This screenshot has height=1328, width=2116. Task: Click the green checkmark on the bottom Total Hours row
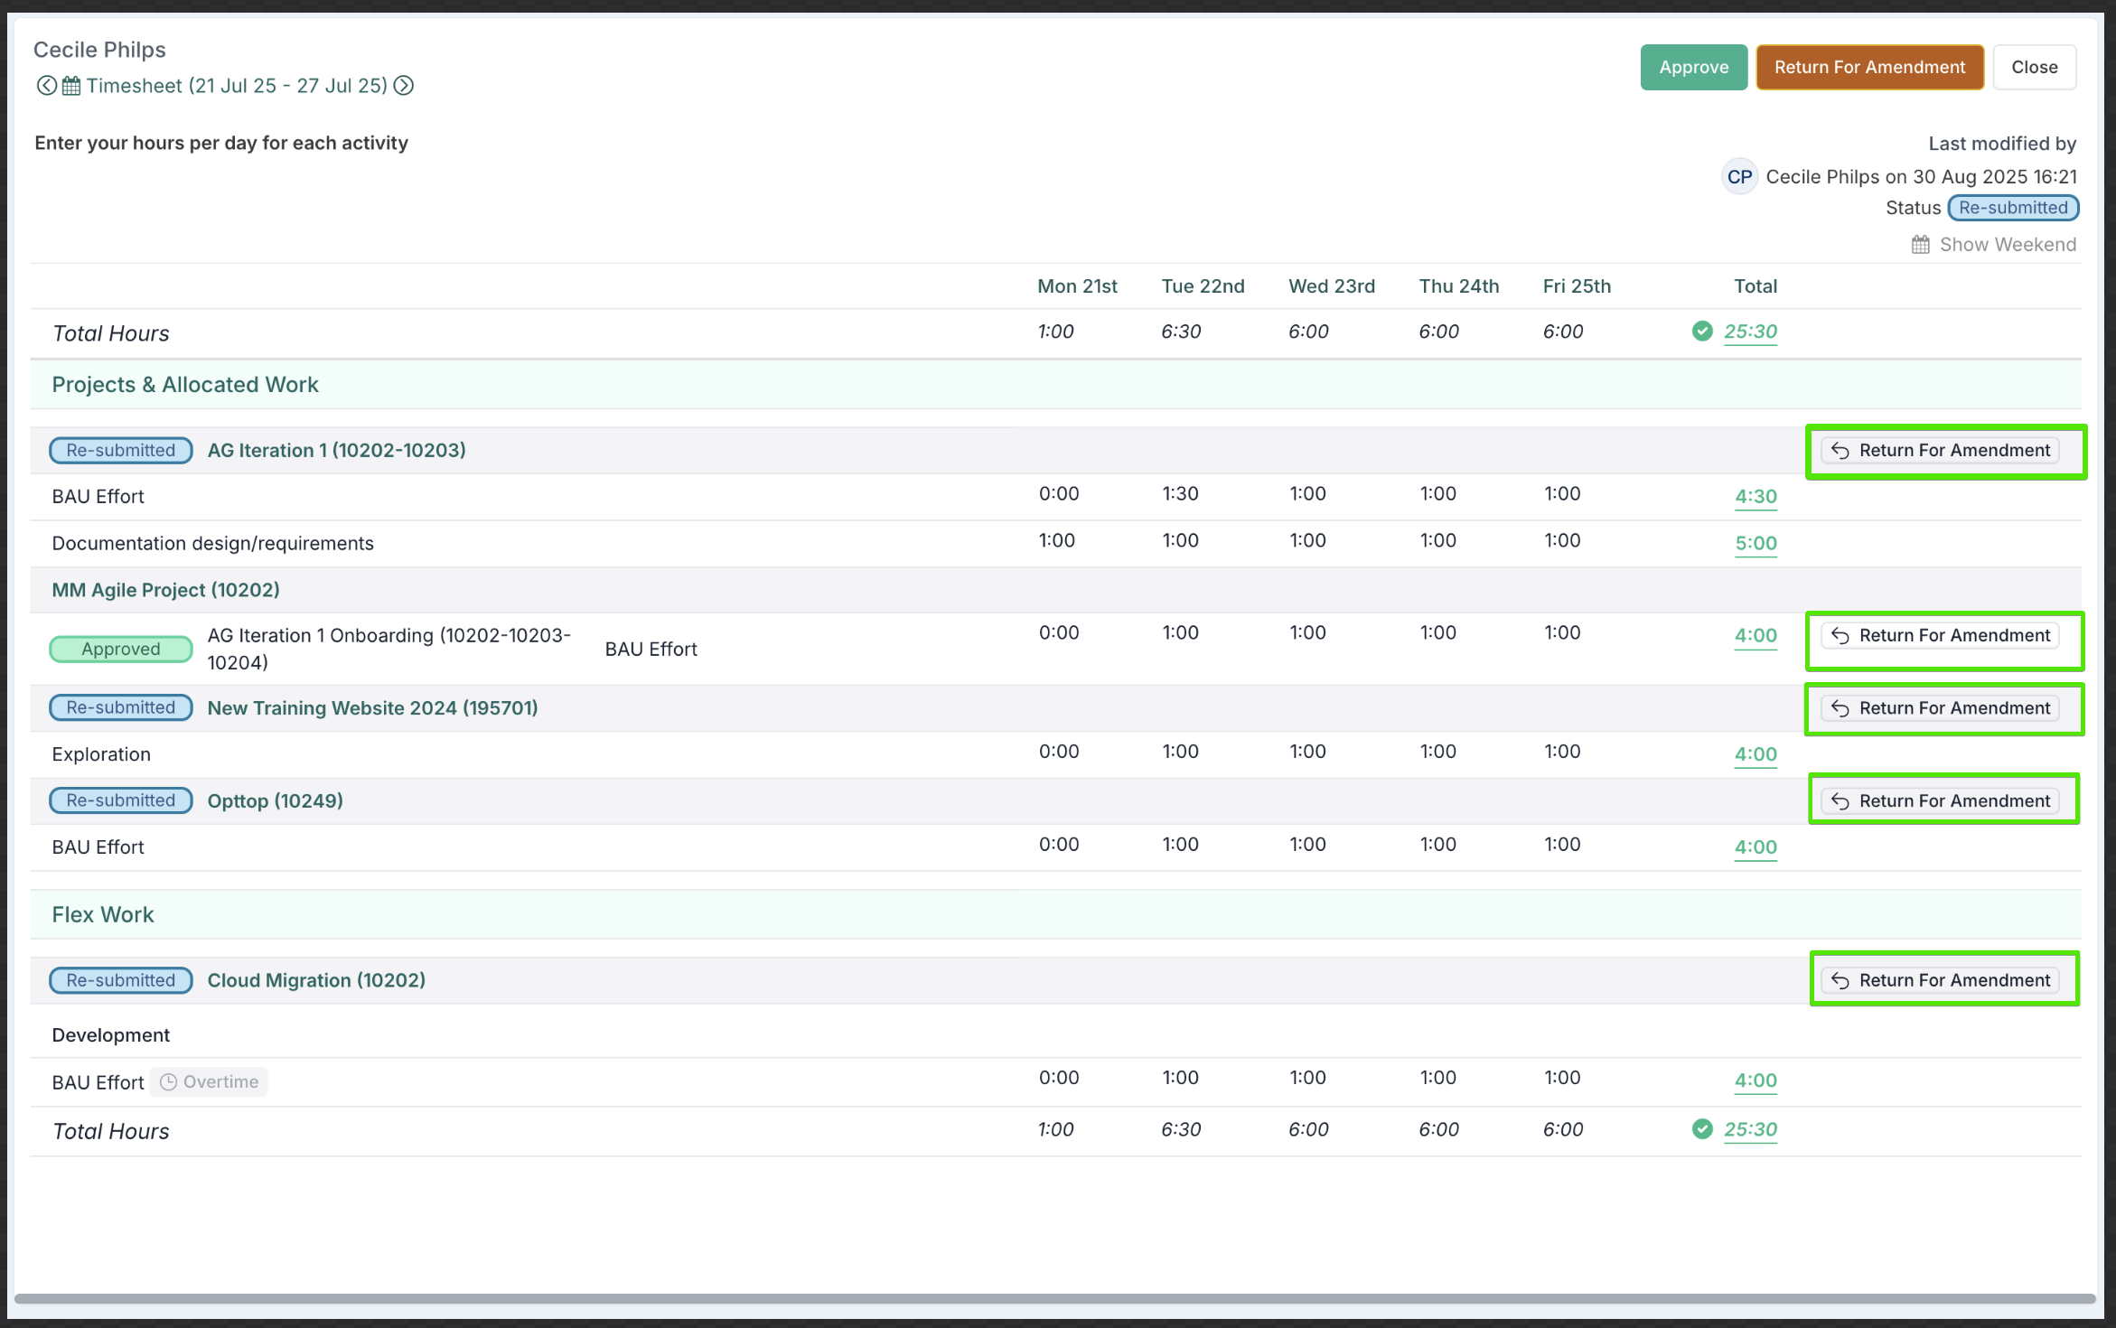click(x=1702, y=1129)
